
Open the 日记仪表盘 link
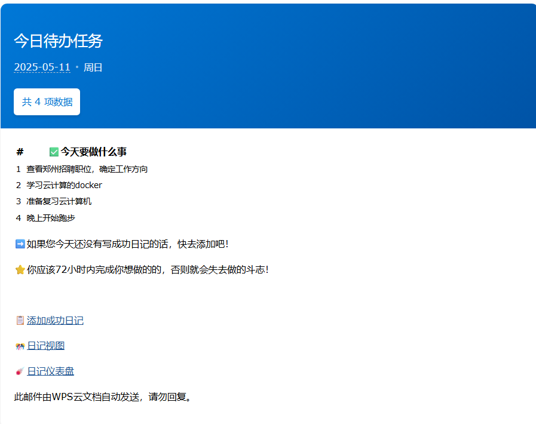pyautogui.click(x=51, y=371)
